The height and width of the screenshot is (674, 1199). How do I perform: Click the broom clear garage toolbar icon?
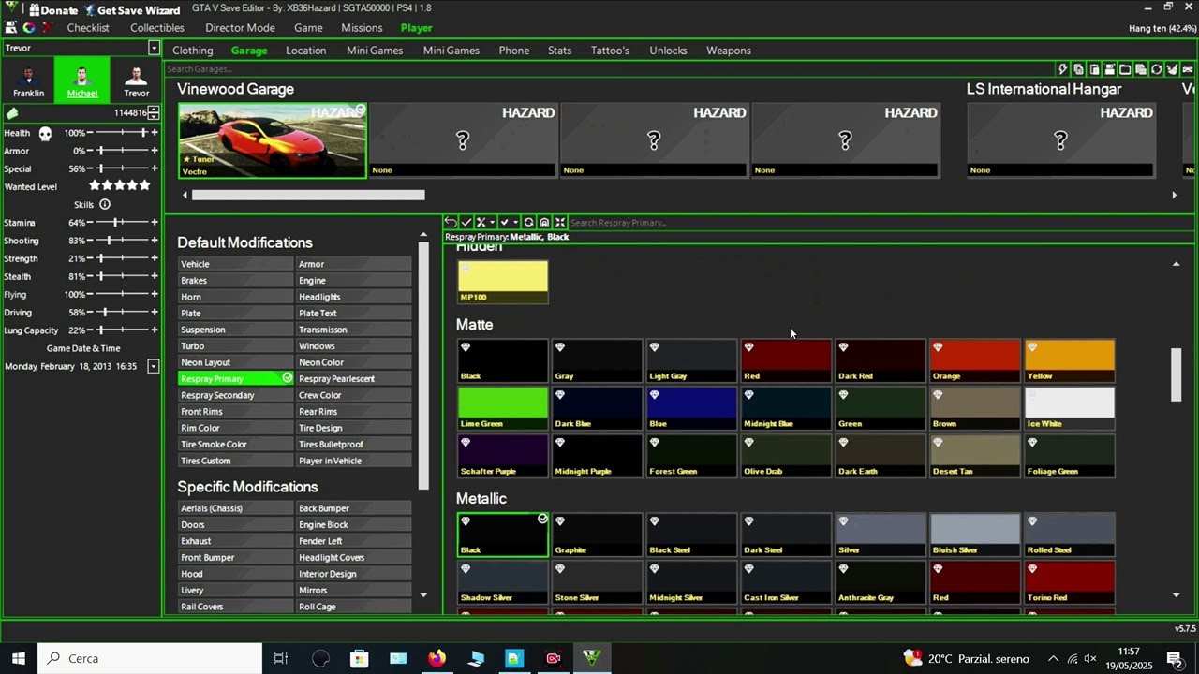coord(1173,69)
